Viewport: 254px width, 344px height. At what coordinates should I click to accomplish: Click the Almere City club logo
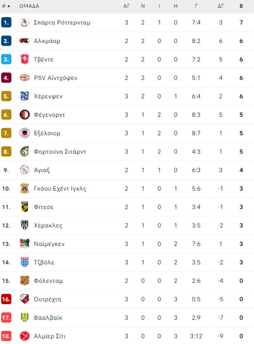pos(25,336)
